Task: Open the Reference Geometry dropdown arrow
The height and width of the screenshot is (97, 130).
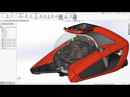Action: 45,19
